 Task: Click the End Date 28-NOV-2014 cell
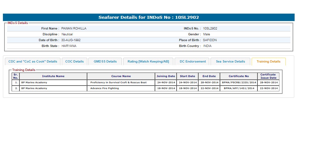coord(209,83)
